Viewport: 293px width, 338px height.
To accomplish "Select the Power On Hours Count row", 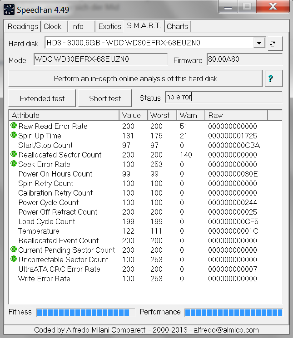I will pos(145,174).
